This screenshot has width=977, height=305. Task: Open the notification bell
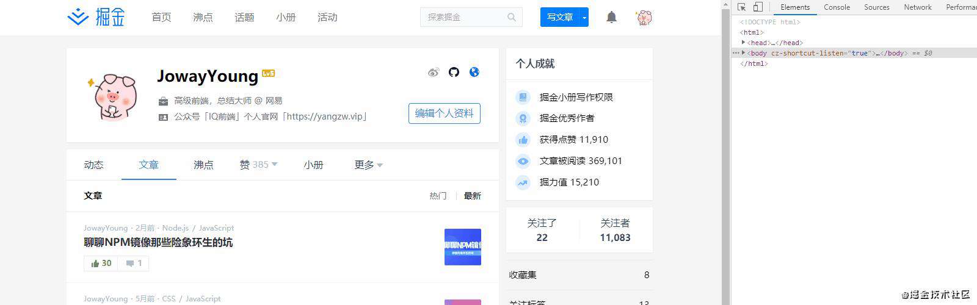611,17
